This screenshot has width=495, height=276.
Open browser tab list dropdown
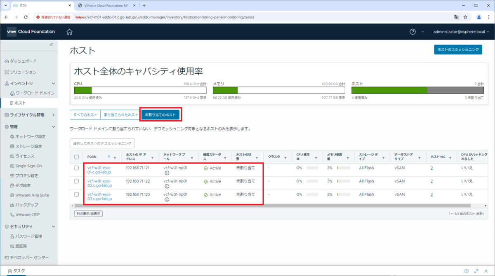[5, 5]
